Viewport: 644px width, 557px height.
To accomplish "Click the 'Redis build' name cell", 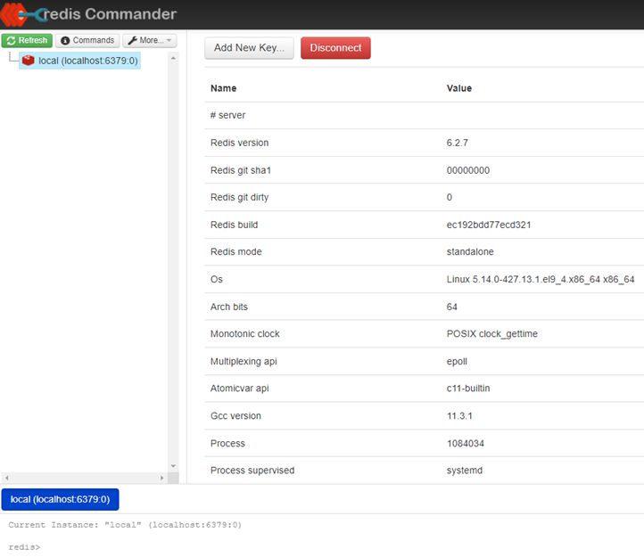I will (234, 225).
